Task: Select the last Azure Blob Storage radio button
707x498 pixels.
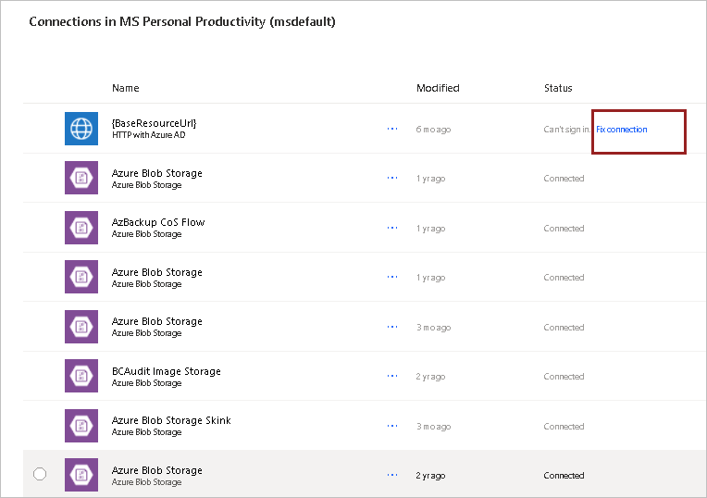Action: (40, 475)
